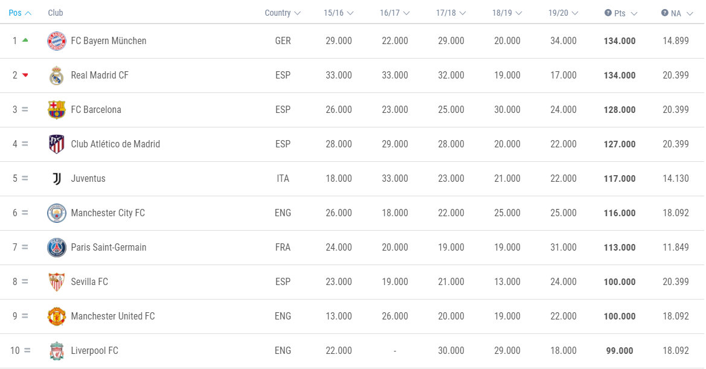This screenshot has width=706, height=369.
Task: Click the NA column question mark icon
Action: (x=664, y=13)
